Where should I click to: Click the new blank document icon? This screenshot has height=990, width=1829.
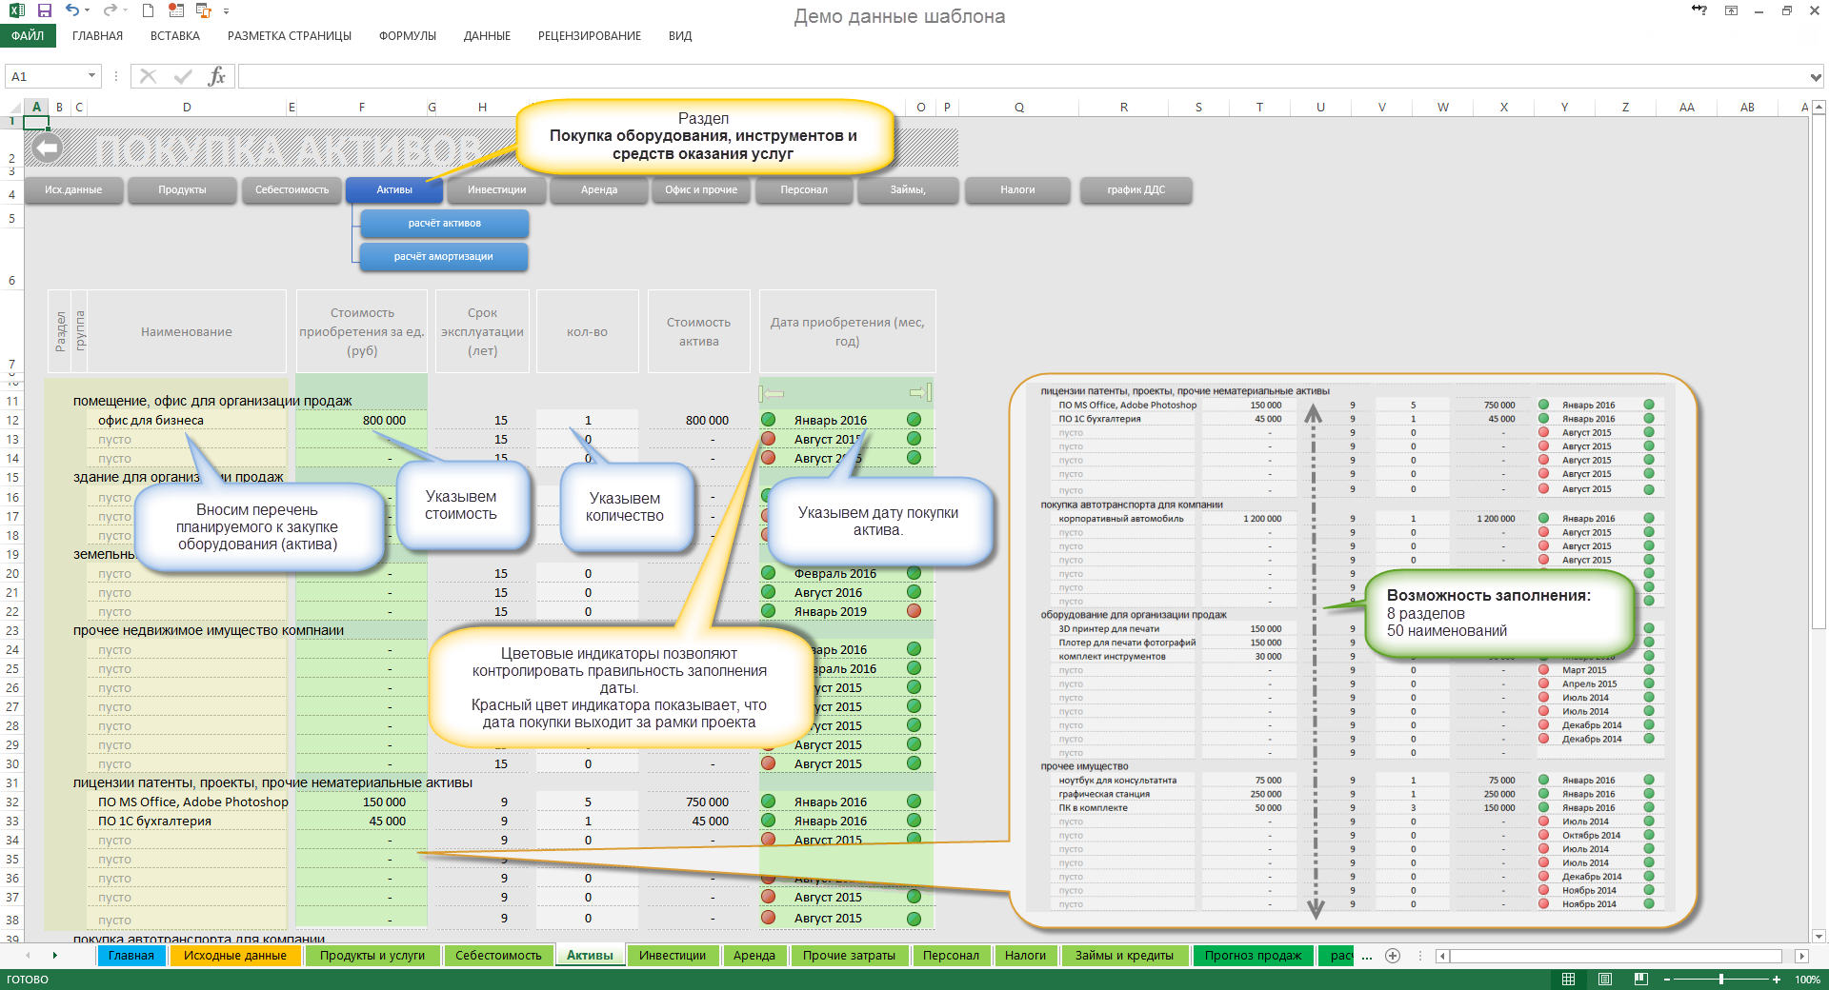148,10
